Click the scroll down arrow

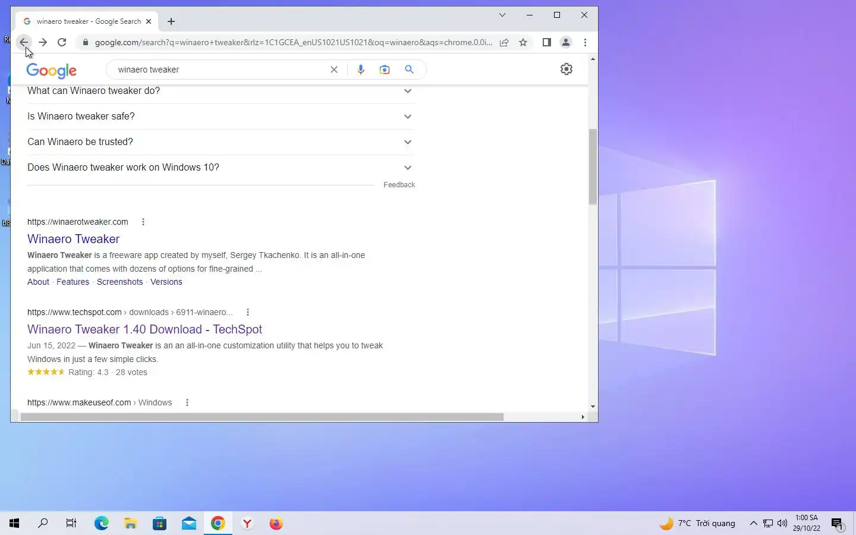[x=593, y=407]
